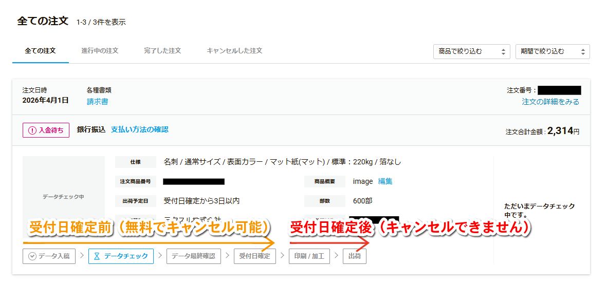607x284 pixels.
Task: Click the chevron arrow after データ入稿
Action: click(82, 256)
